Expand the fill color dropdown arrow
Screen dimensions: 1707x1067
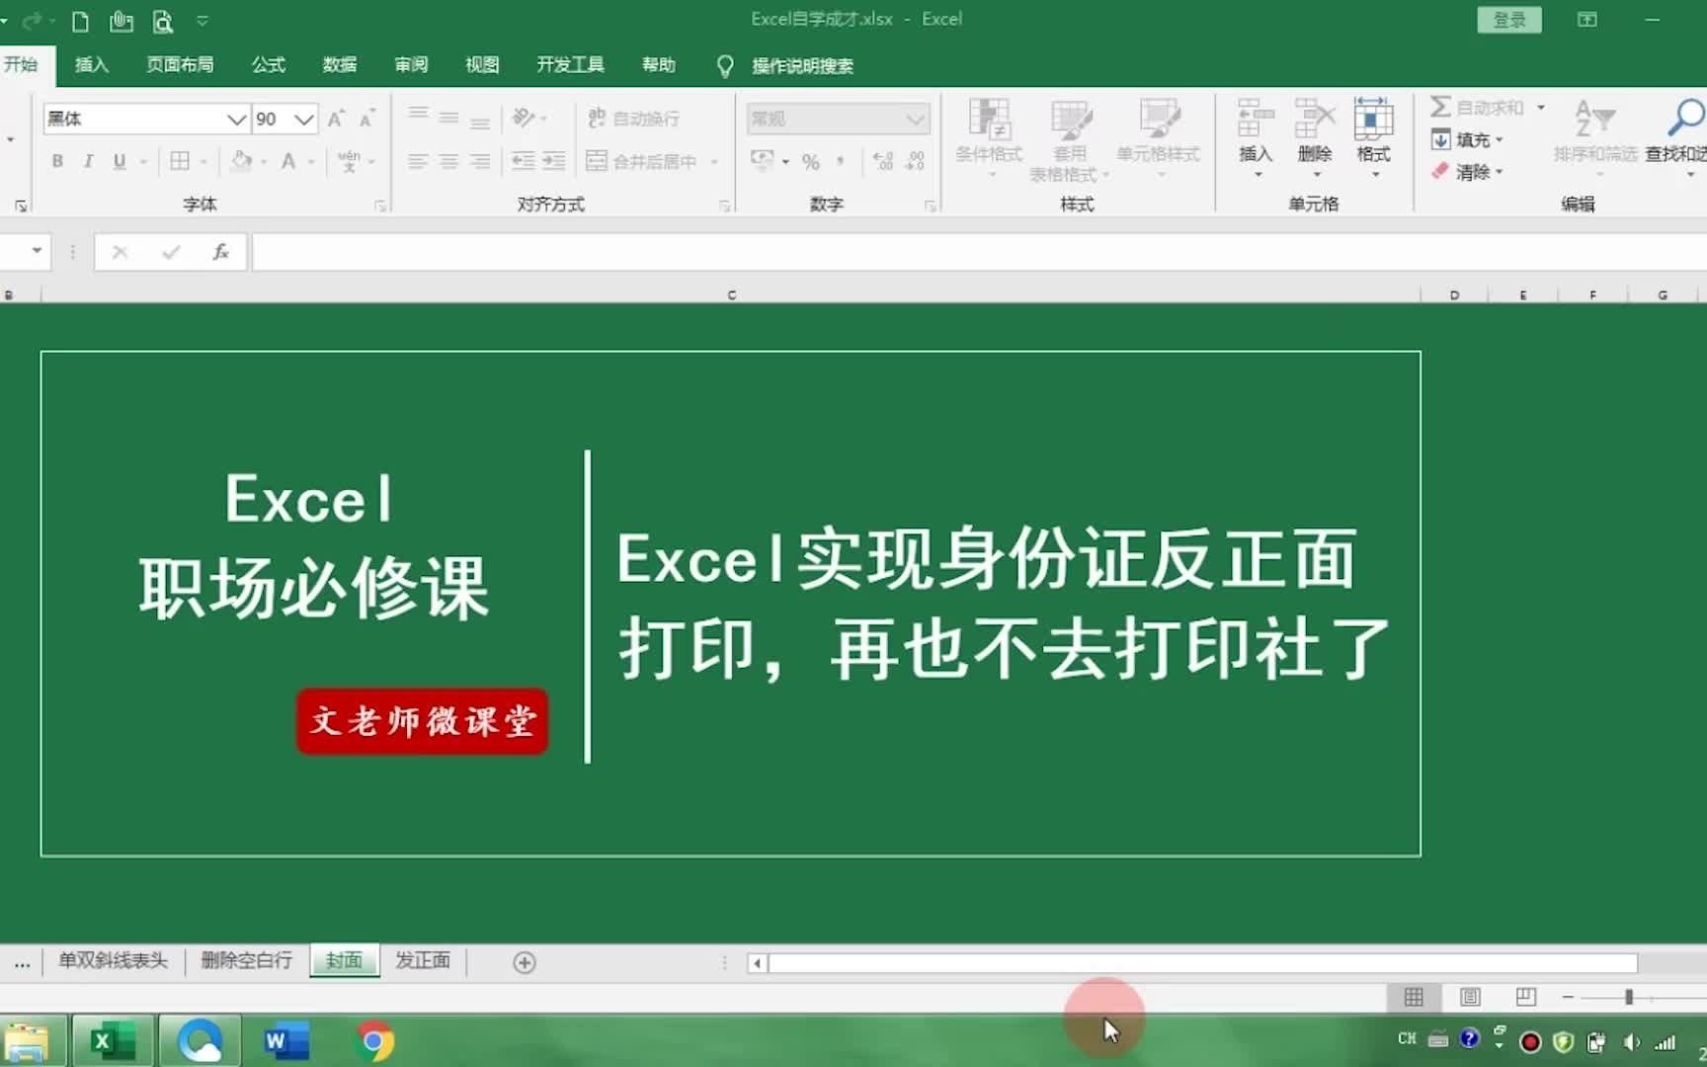pos(264,162)
